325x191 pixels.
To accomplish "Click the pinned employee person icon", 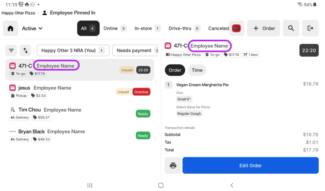I will pyautogui.click(x=44, y=13).
